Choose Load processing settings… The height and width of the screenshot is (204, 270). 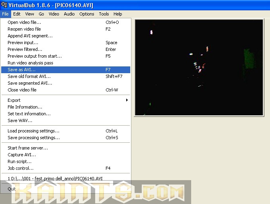(x=66, y=131)
